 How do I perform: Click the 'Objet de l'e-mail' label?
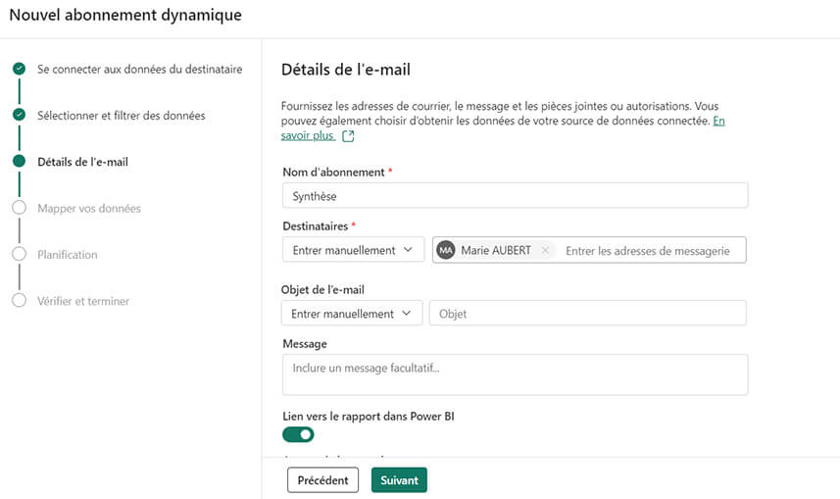point(322,290)
